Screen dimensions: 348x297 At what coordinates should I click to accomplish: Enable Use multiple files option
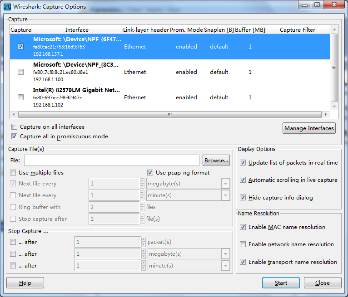(x=13, y=172)
